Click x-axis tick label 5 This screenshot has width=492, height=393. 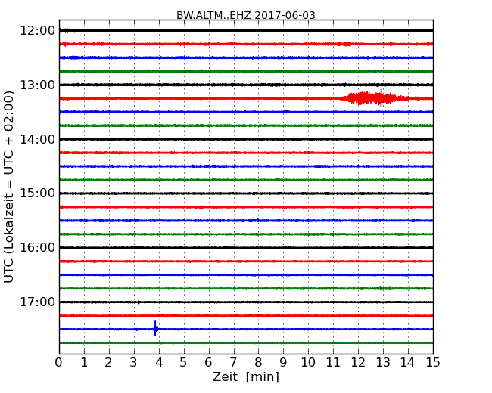click(184, 363)
